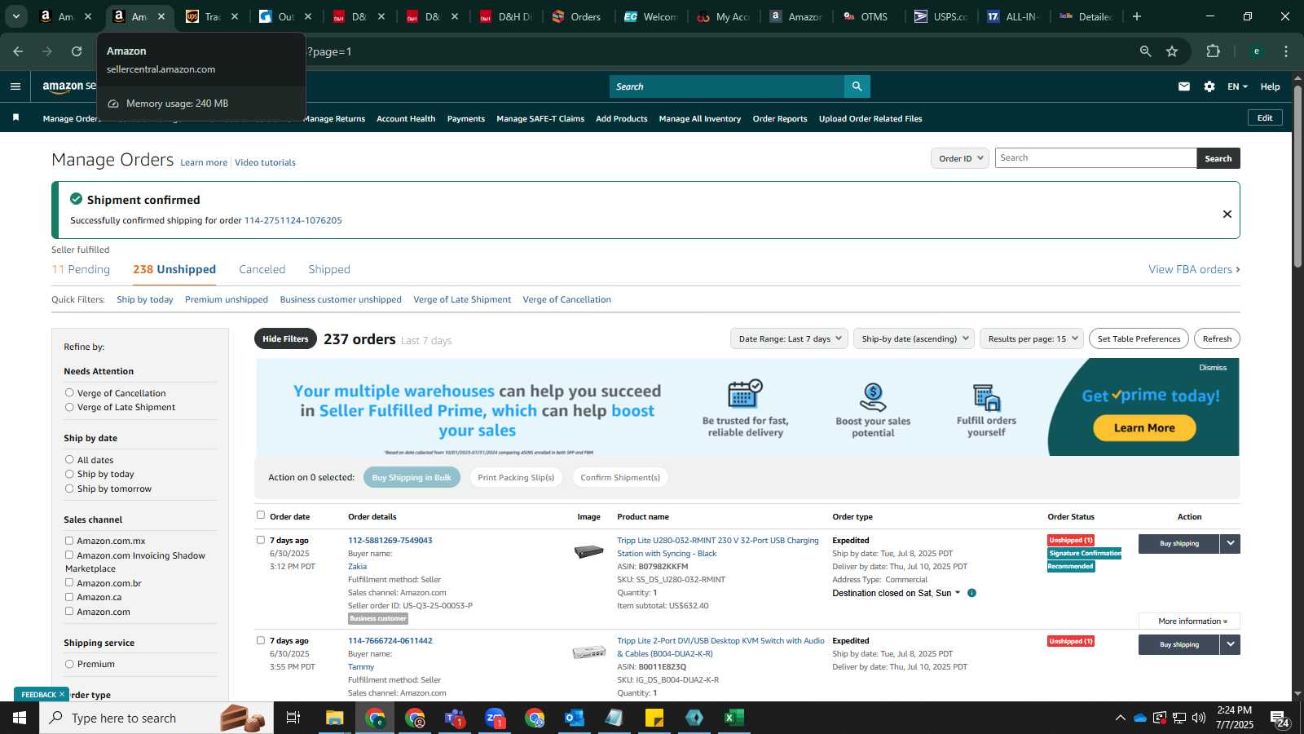Open the browser extensions puzzle icon
The height and width of the screenshot is (734, 1304).
[1213, 51]
